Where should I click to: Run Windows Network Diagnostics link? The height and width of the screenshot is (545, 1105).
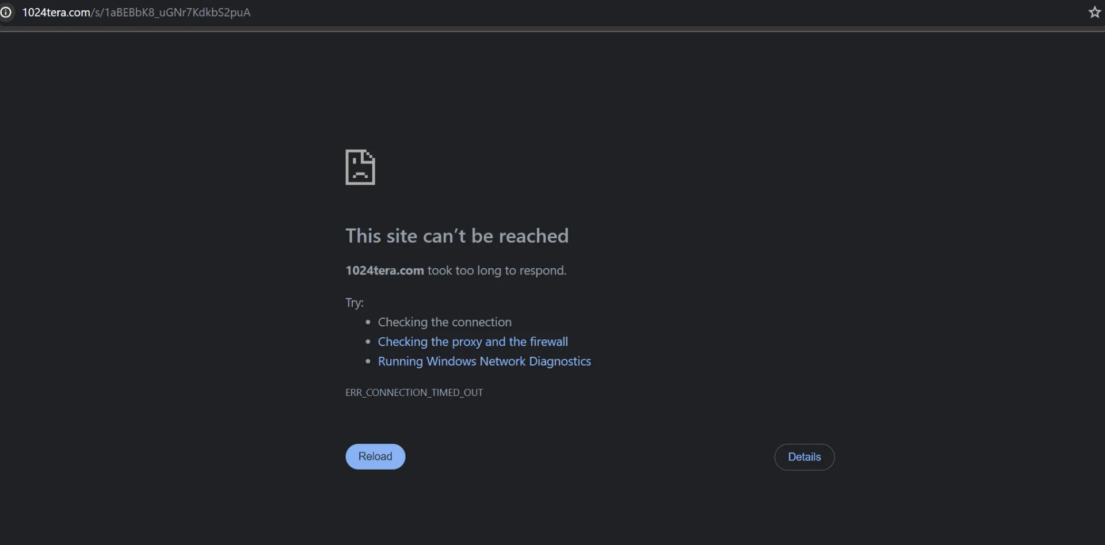(x=484, y=361)
